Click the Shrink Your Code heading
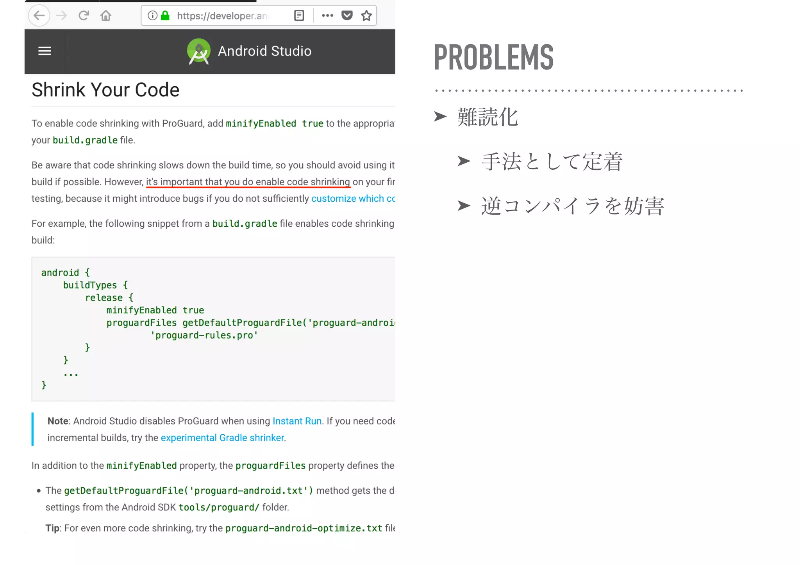 point(105,90)
